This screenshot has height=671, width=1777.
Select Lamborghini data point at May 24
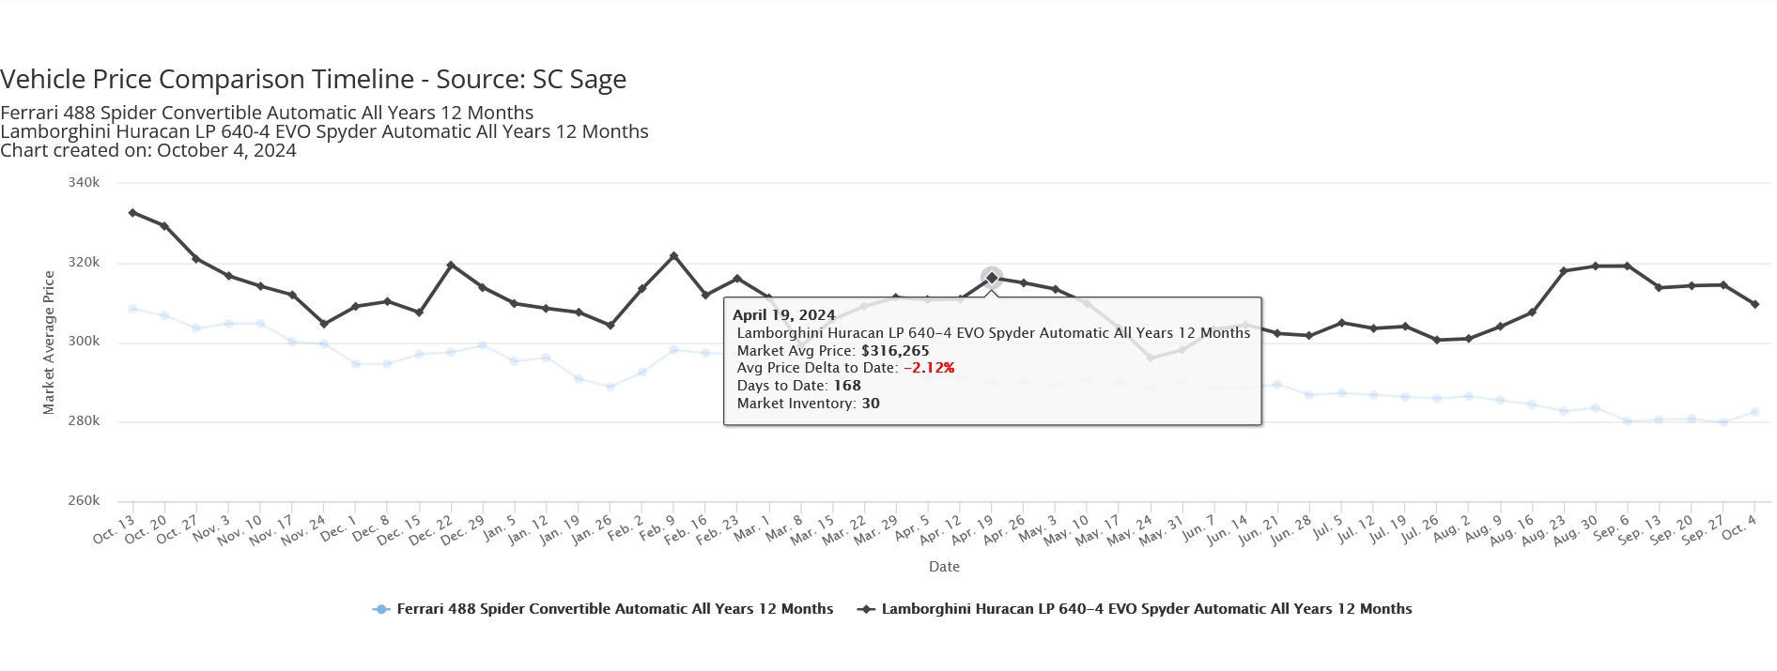pos(1150,358)
